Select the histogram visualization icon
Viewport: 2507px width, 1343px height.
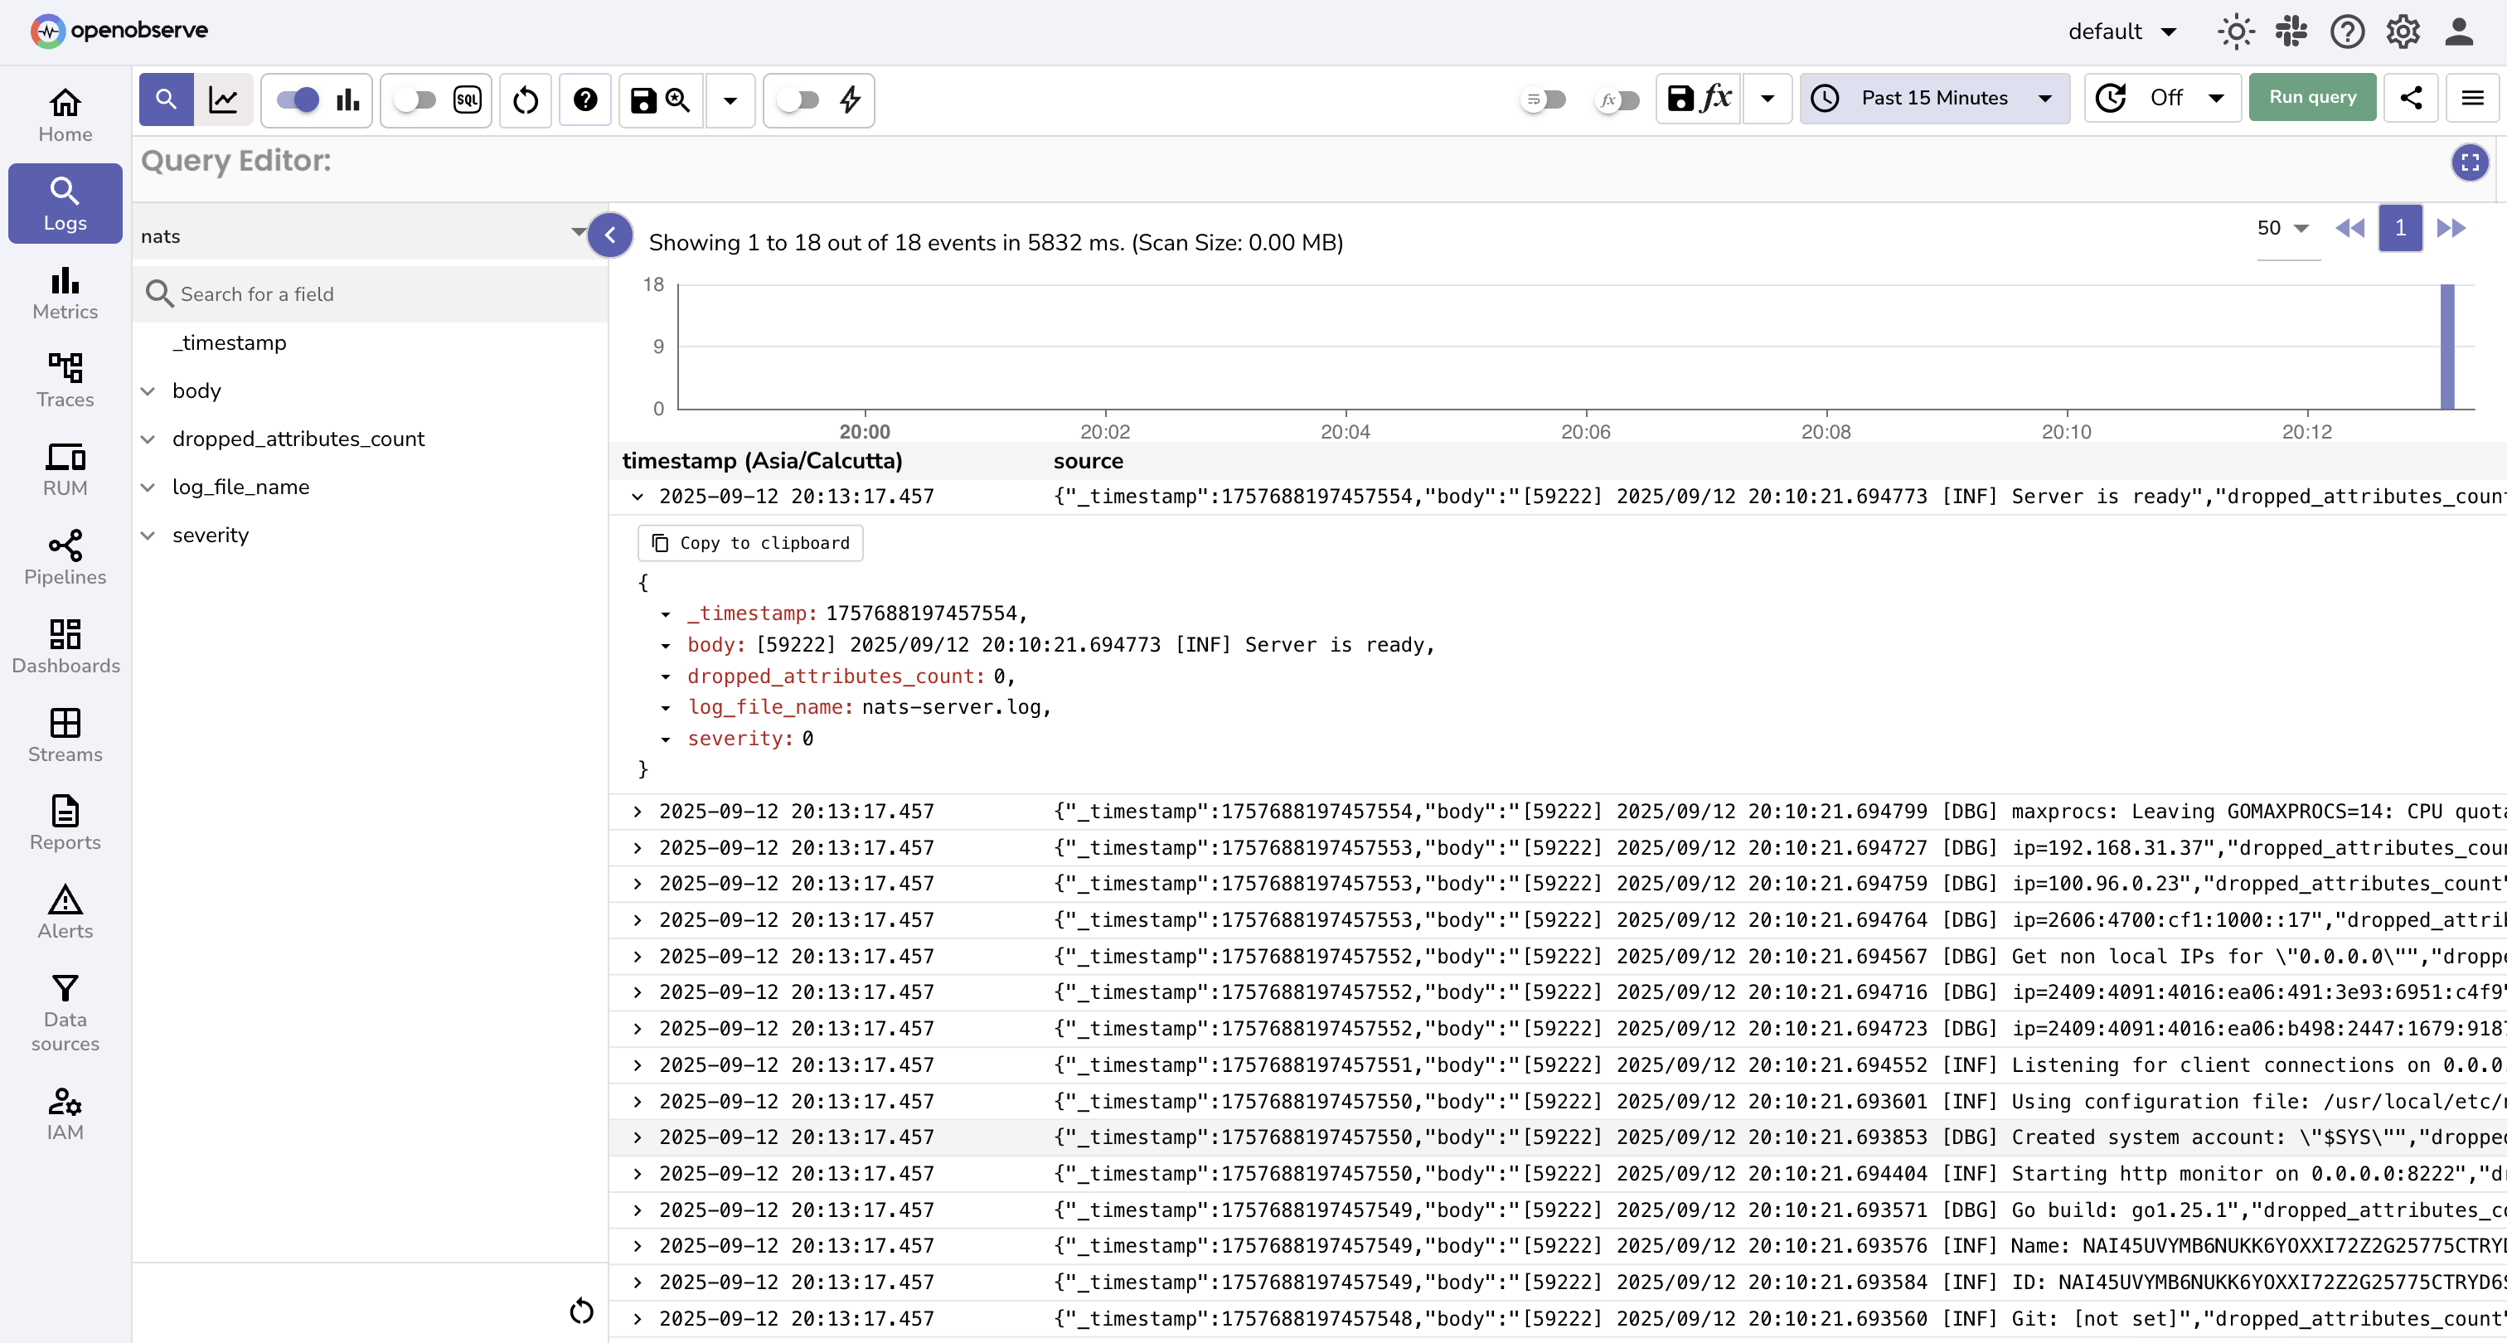tap(347, 99)
